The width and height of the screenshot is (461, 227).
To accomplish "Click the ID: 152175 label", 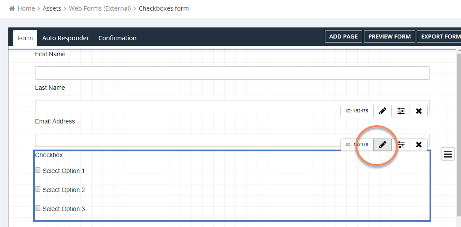I will [x=357, y=111].
